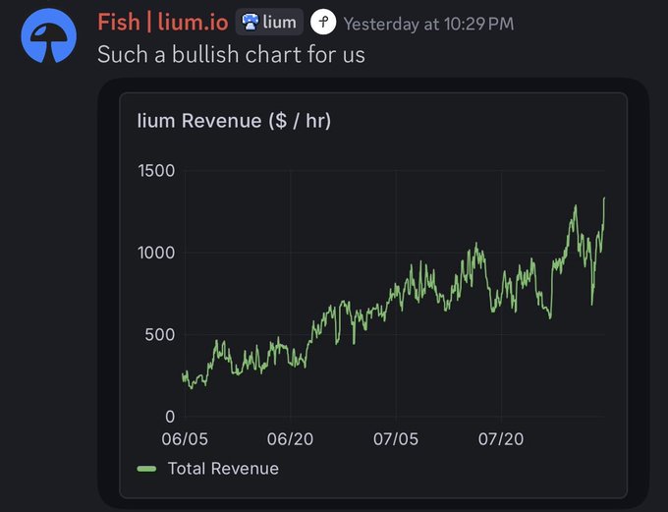Click chart title lium Revenue ($ / hr)

(234, 121)
